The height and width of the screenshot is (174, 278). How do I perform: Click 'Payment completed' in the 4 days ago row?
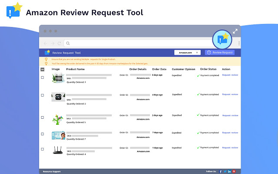[209, 94]
